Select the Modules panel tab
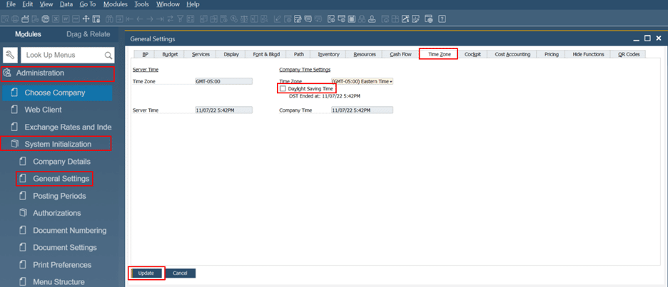The height and width of the screenshot is (287, 668). click(28, 34)
